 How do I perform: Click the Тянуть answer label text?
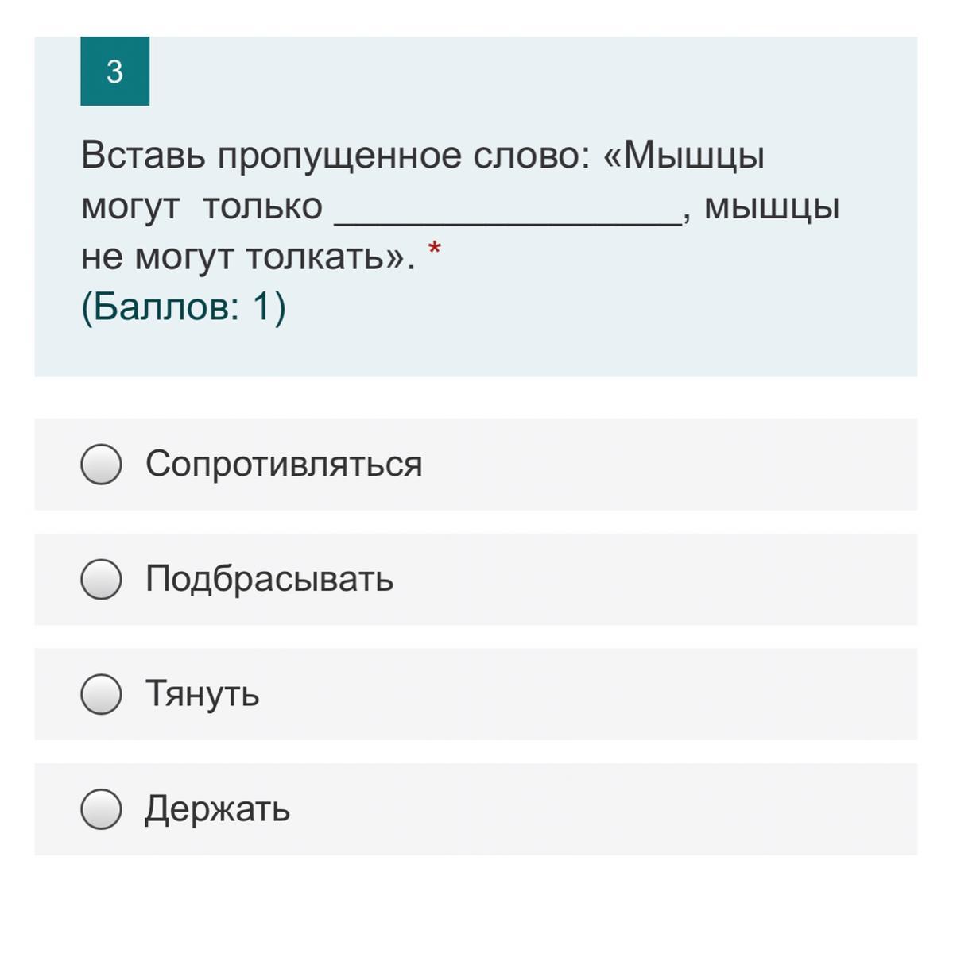(202, 694)
